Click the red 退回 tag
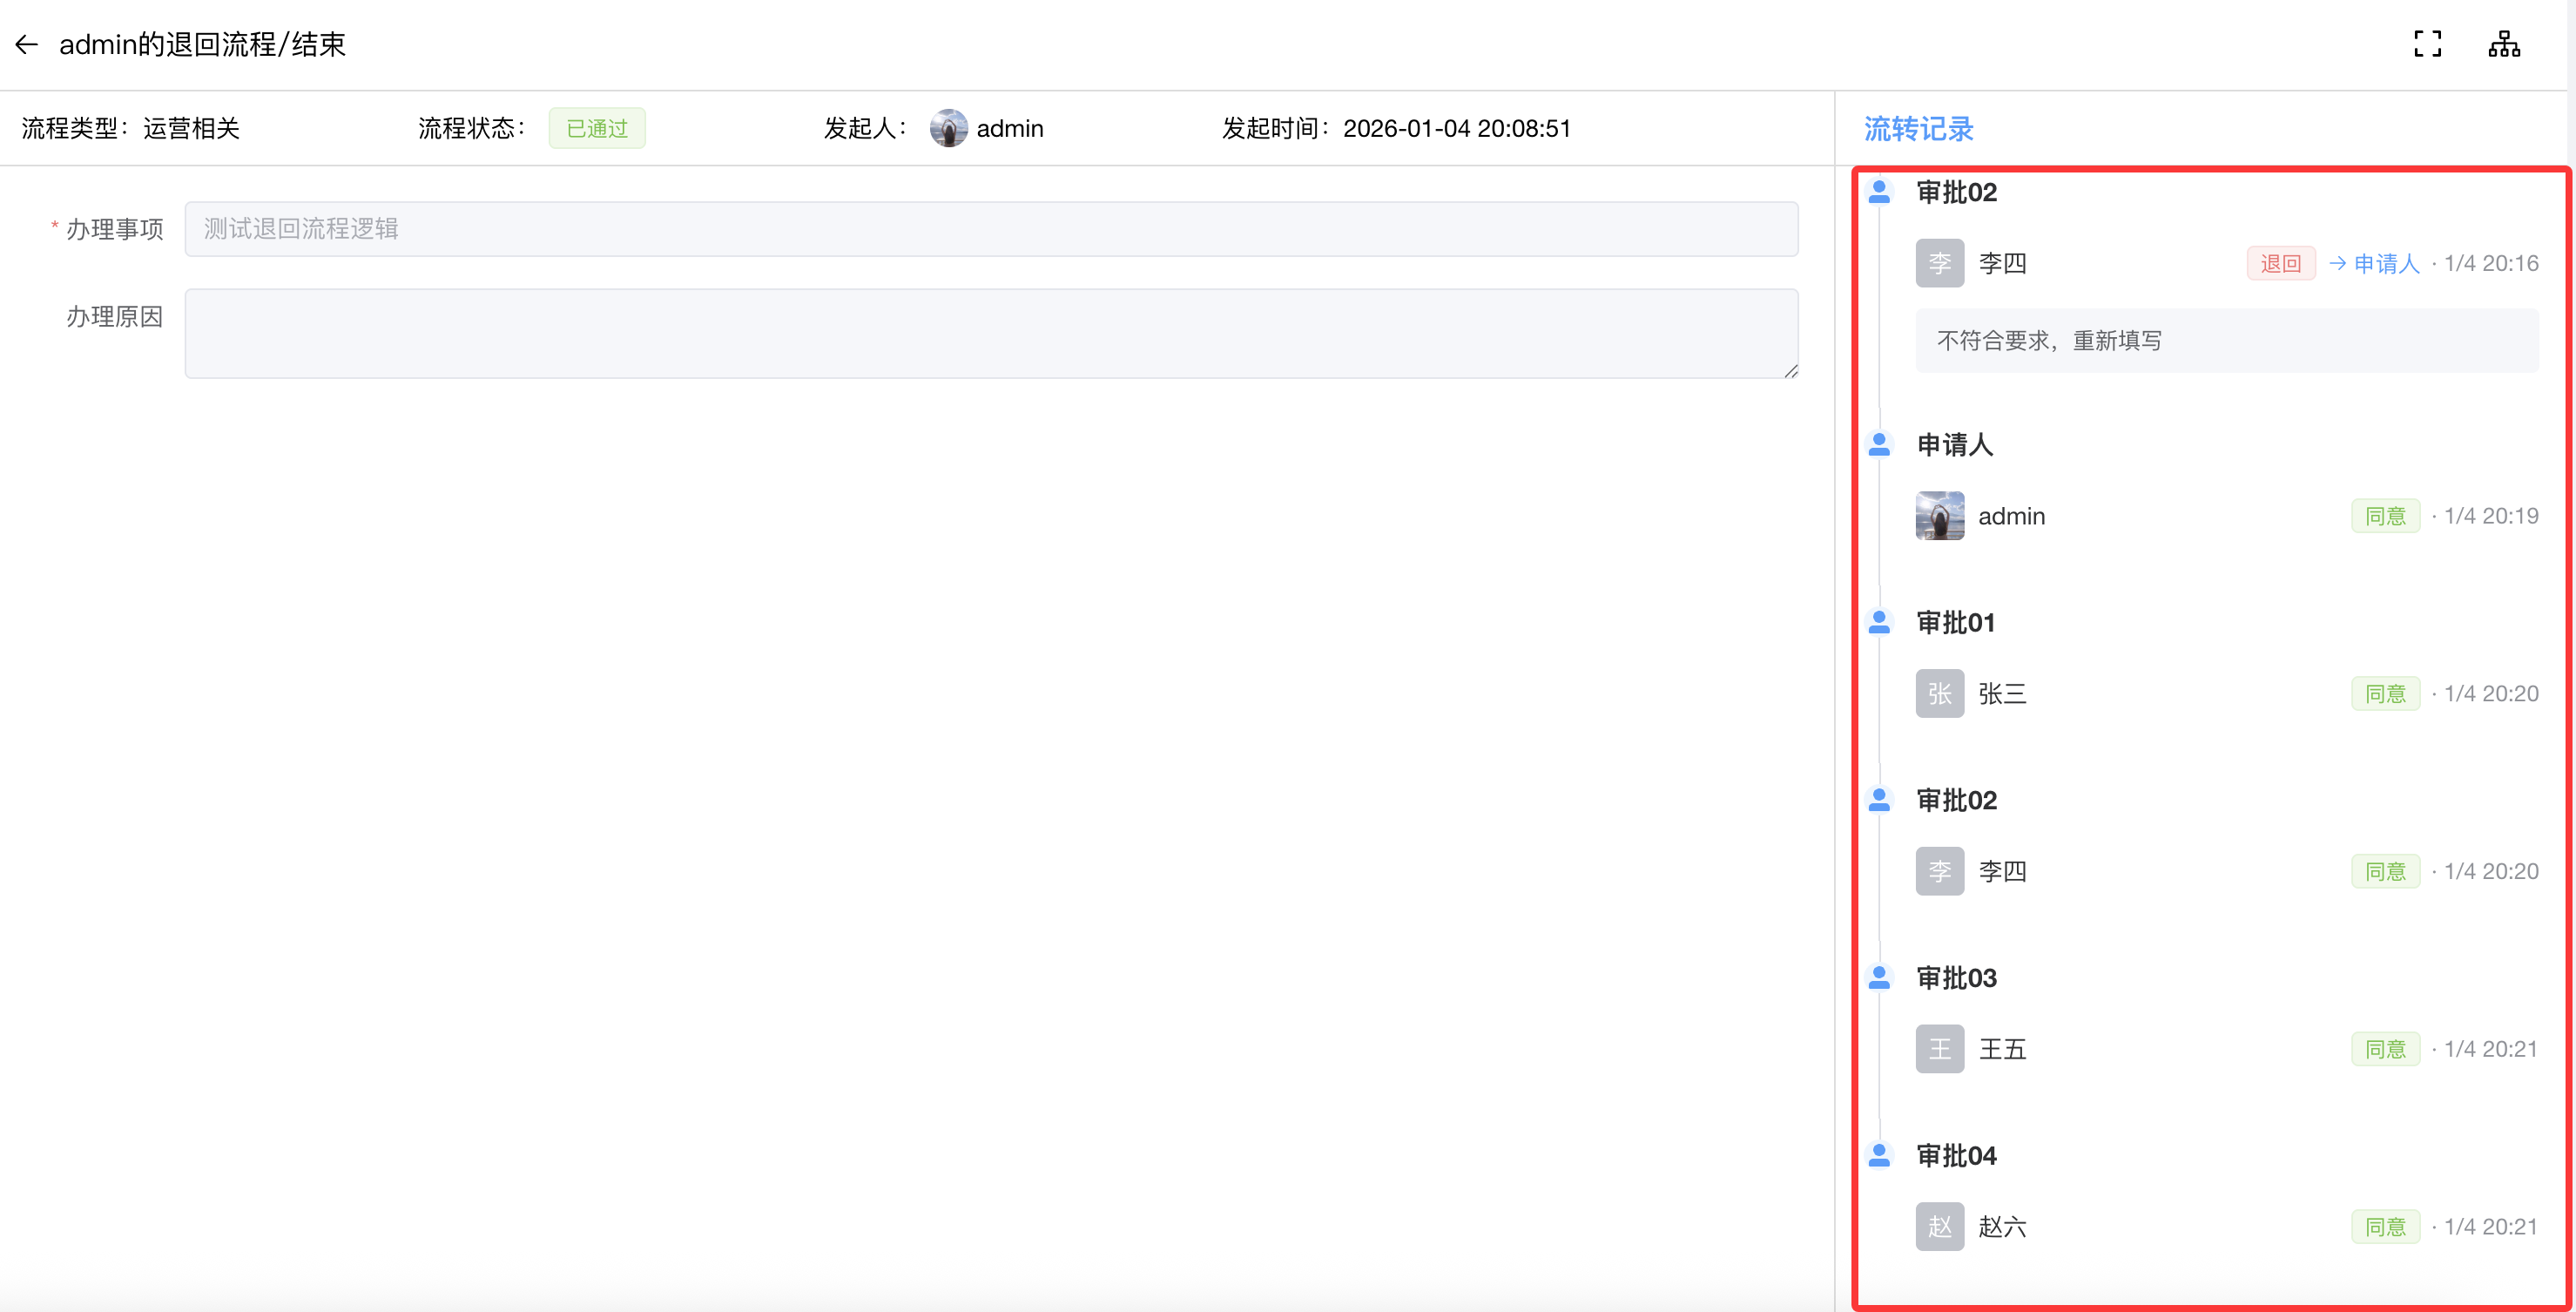 (2280, 264)
